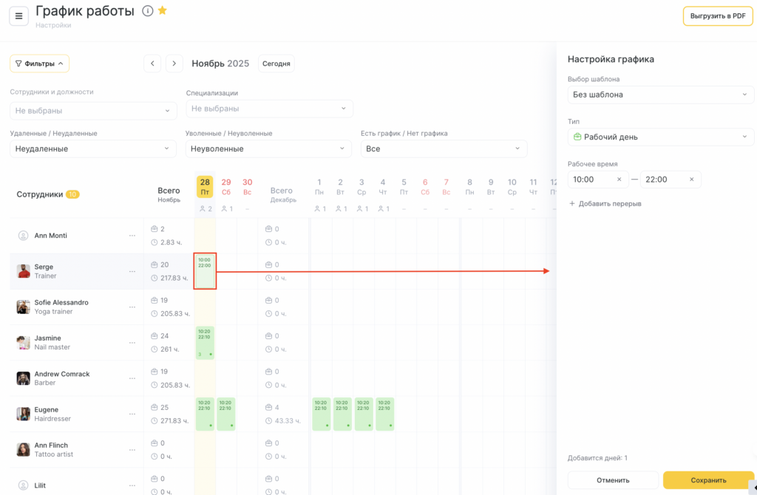Open Выбор шаблона dropdown

pyautogui.click(x=660, y=95)
